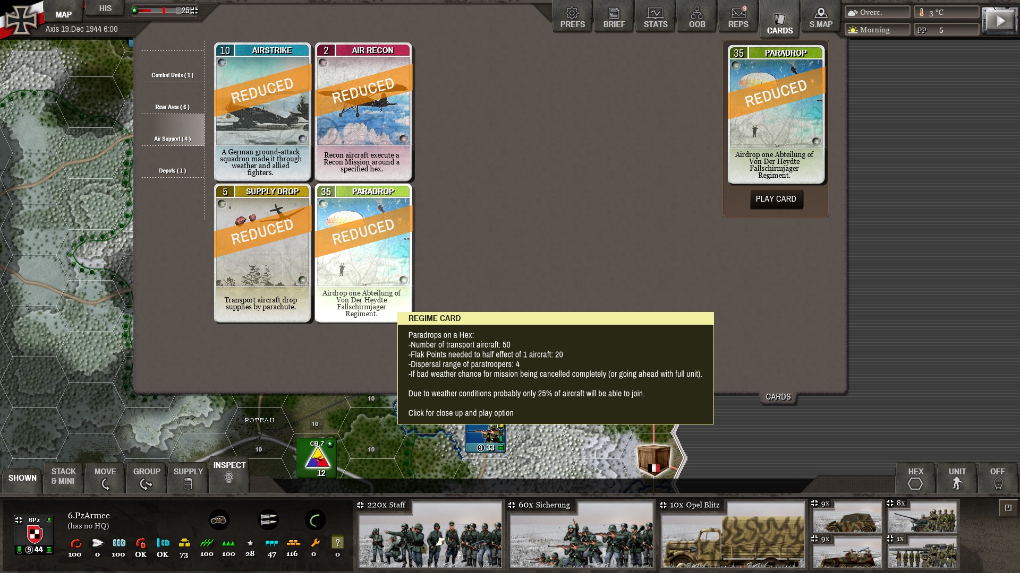The width and height of the screenshot is (1020, 573).
Task: Open the BRIEF briefing document
Action: pos(614,18)
